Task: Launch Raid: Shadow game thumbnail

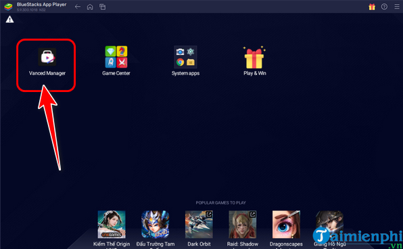Action: pyautogui.click(x=242, y=225)
